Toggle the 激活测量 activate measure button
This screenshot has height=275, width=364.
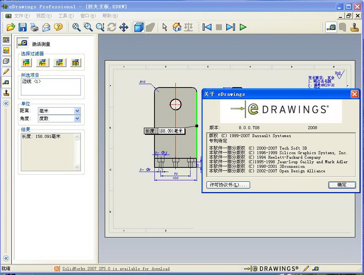click(x=23, y=43)
